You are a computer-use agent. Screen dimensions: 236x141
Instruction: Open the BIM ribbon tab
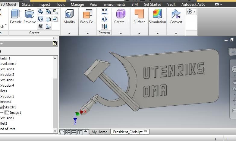(x=134, y=5)
